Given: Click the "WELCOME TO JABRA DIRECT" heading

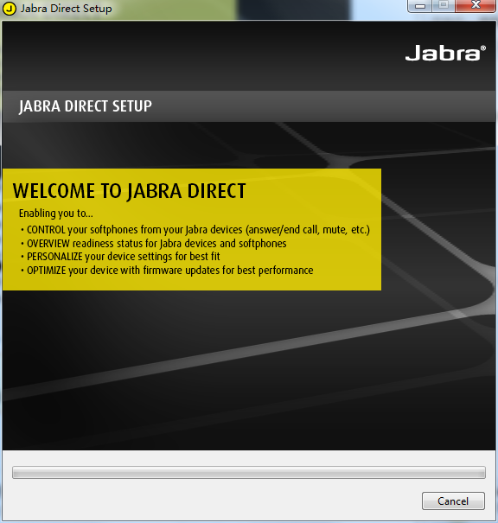Looking at the screenshot, I should (x=129, y=191).
